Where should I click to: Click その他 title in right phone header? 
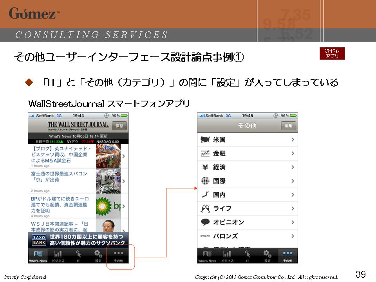click(247, 125)
